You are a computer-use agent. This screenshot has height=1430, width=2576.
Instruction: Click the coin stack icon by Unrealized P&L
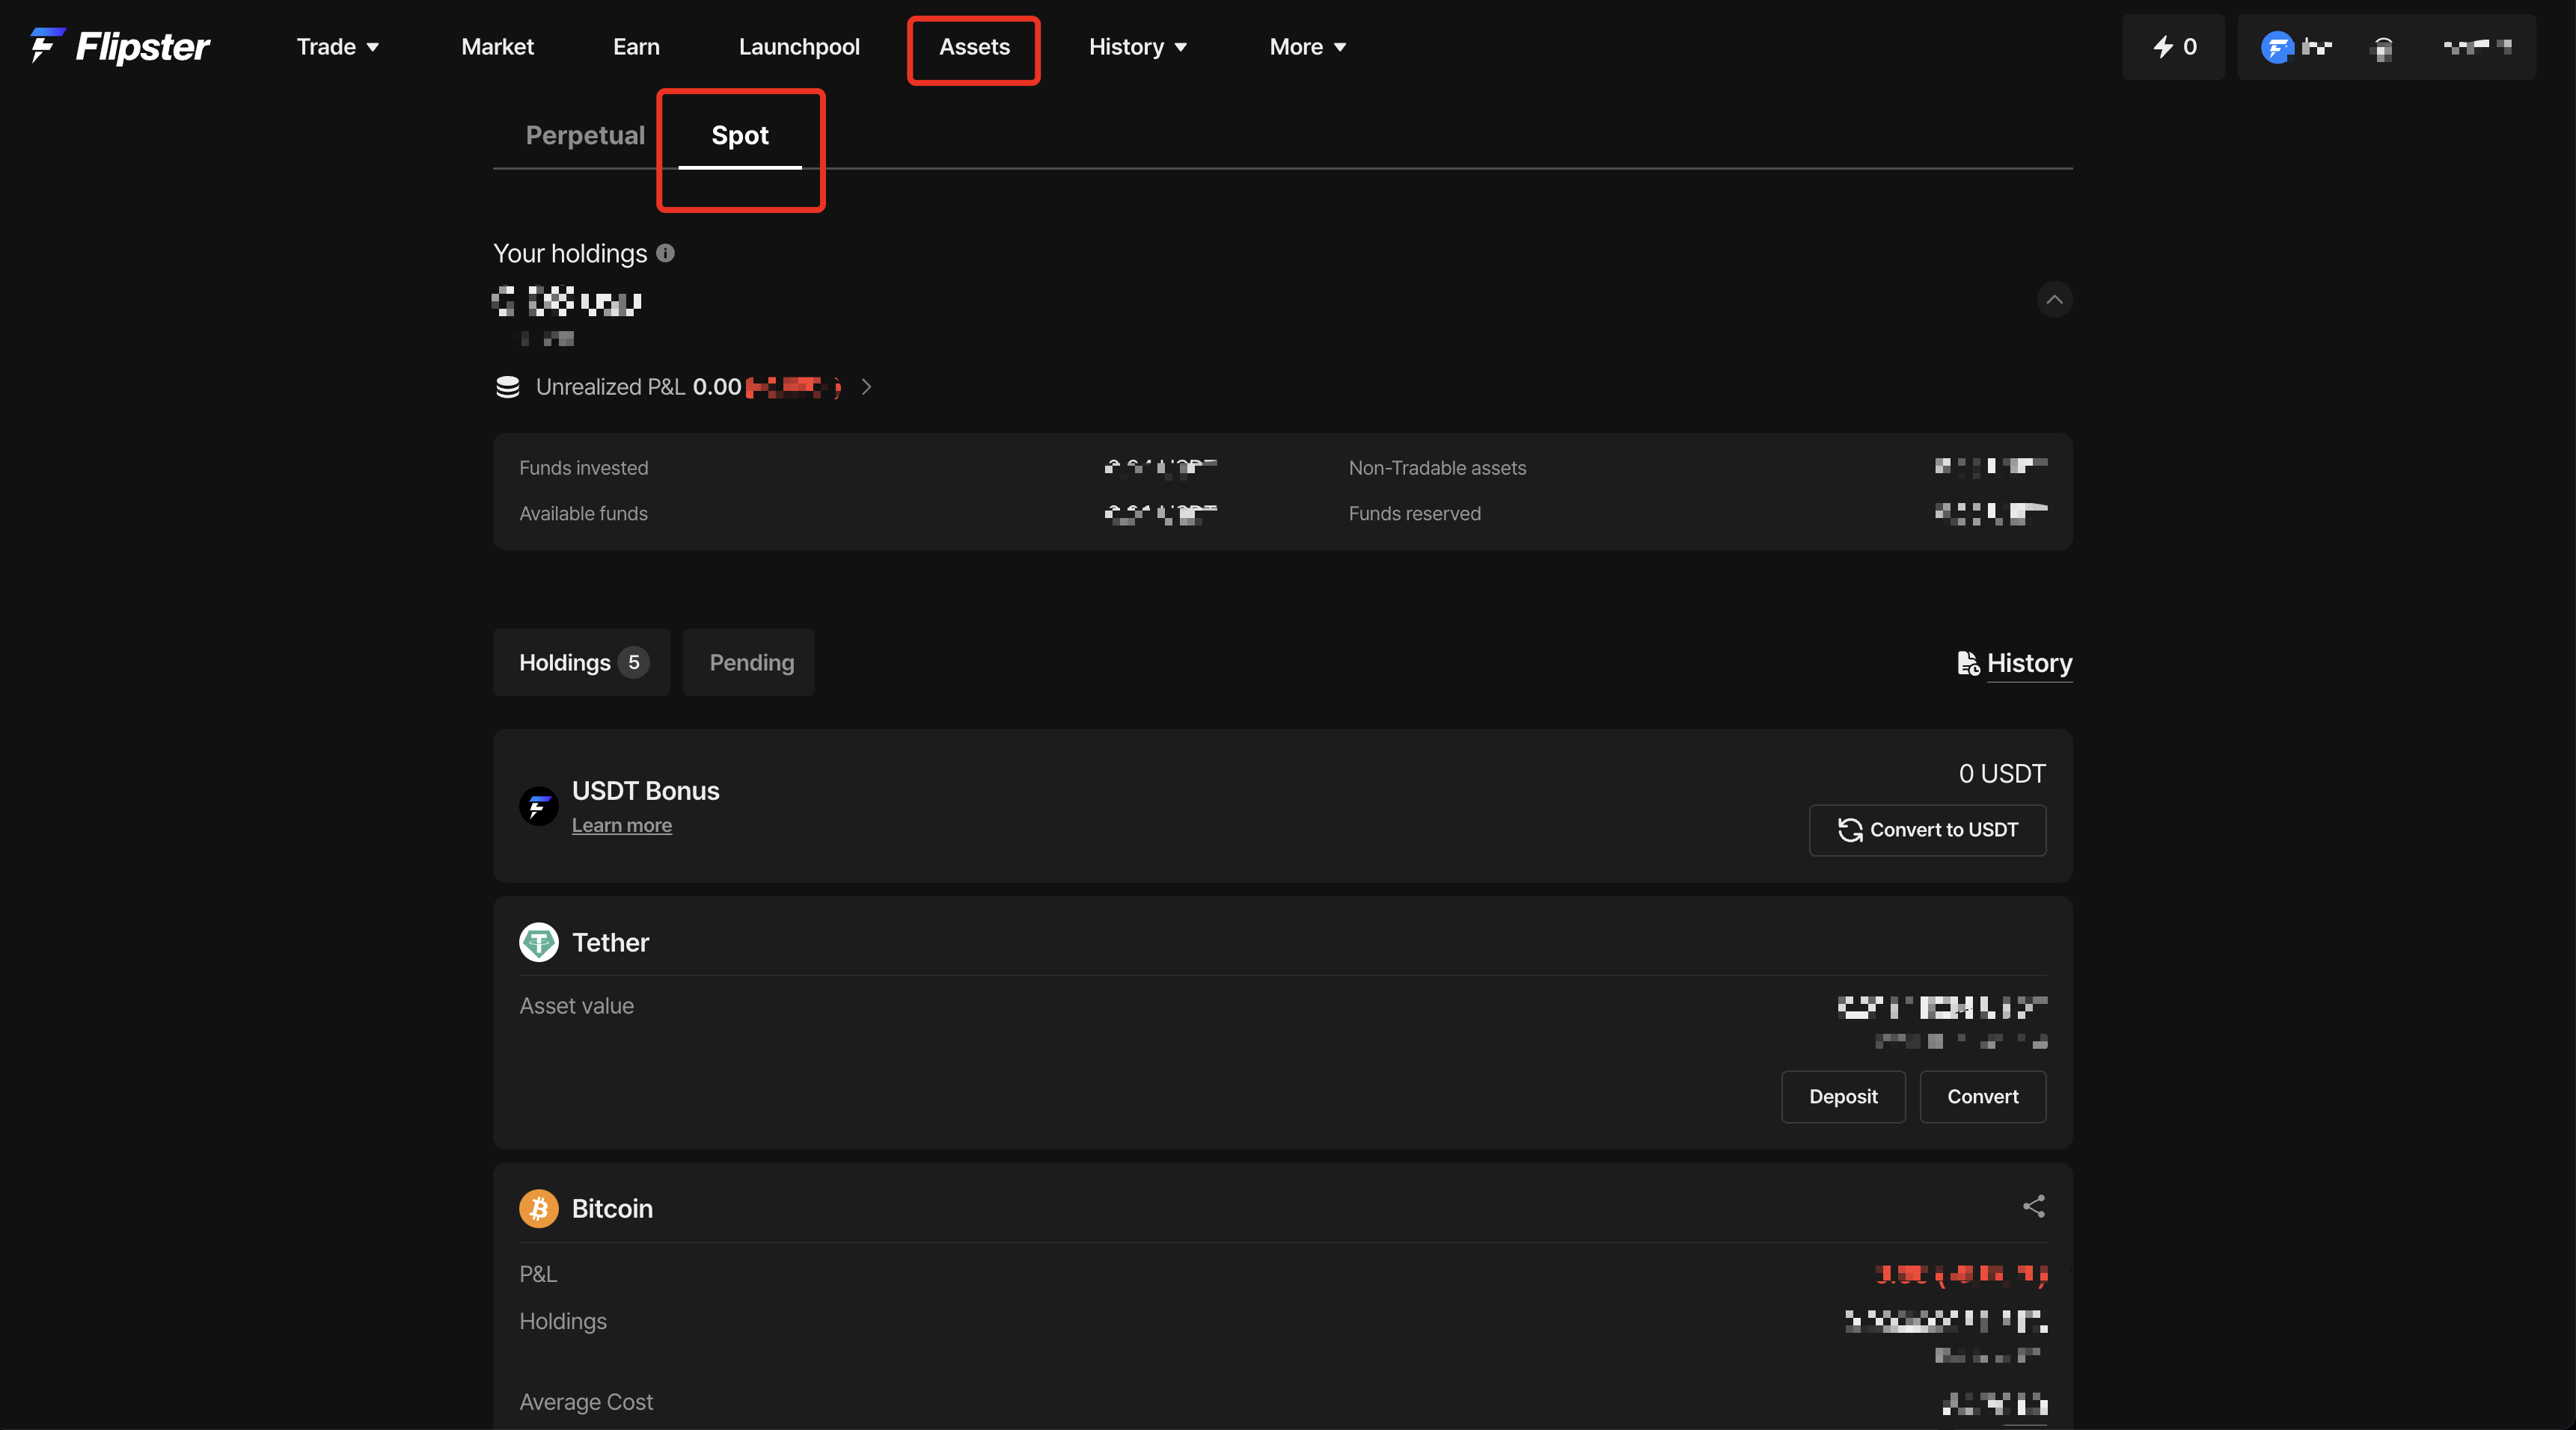pyautogui.click(x=508, y=386)
